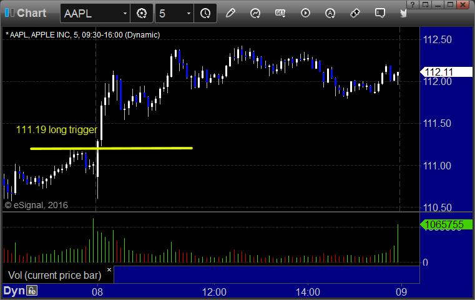Click the 09 date axis label
475x300 pixels.
401,292
